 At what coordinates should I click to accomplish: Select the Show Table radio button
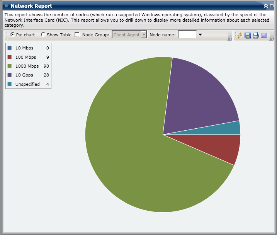[43, 35]
